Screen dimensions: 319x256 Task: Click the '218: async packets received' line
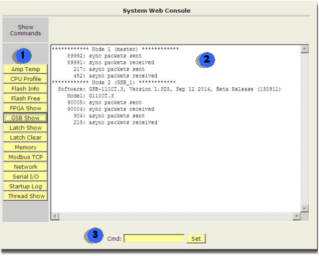pos(116,122)
